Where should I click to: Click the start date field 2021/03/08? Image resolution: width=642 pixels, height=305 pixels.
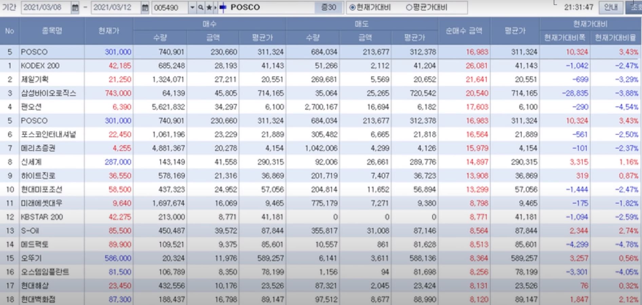point(46,7)
